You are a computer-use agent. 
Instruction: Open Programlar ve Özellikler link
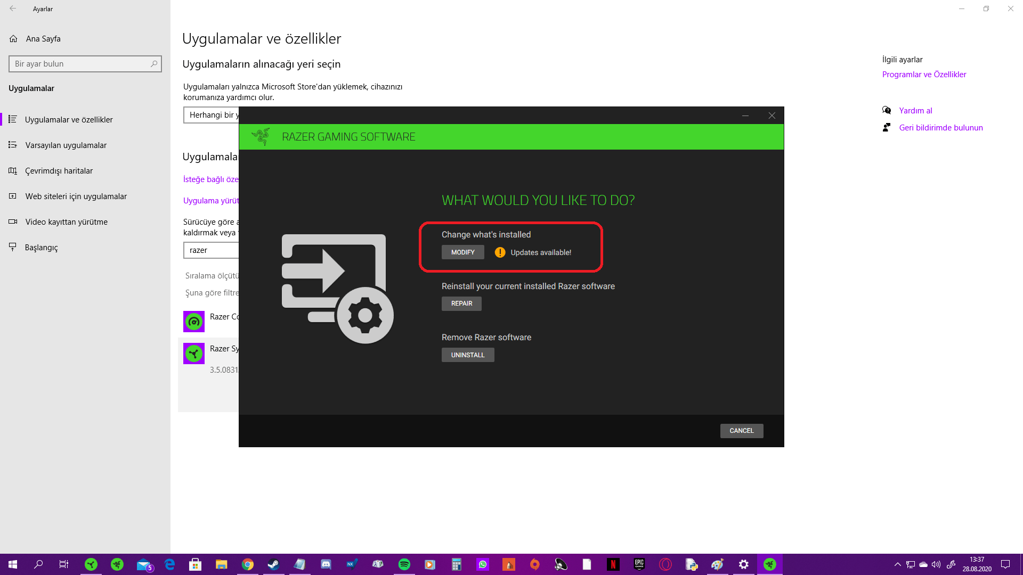(924, 75)
